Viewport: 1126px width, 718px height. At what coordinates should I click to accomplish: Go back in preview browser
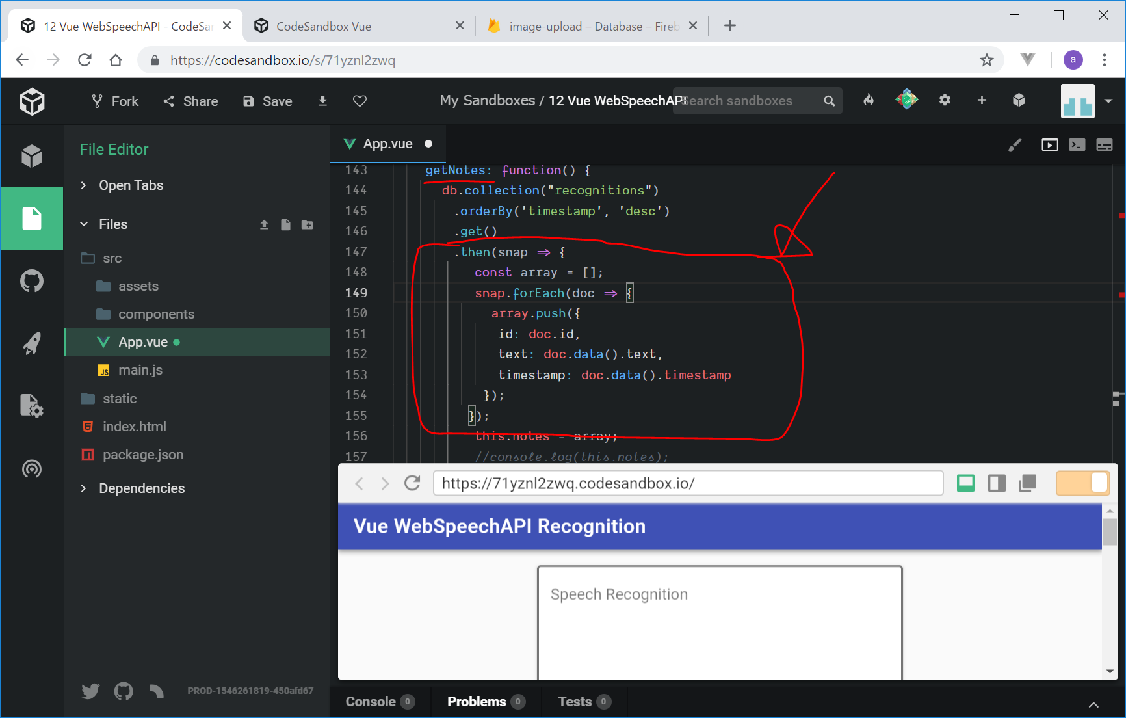[x=359, y=483]
